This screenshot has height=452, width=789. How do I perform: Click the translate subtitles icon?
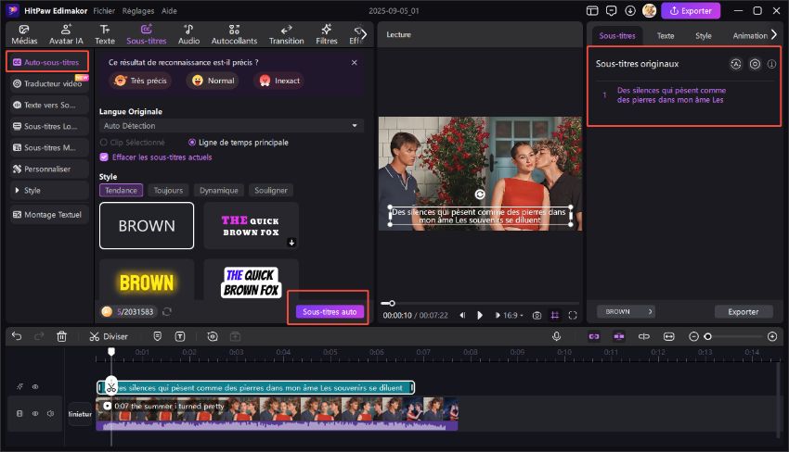(x=736, y=65)
